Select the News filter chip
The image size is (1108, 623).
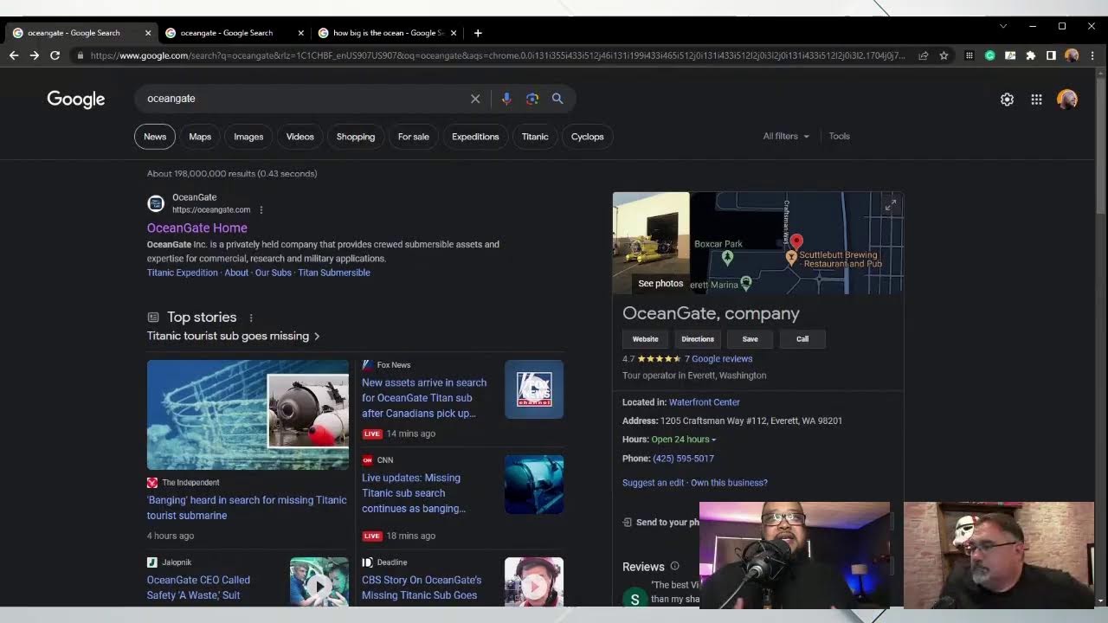[155, 137]
